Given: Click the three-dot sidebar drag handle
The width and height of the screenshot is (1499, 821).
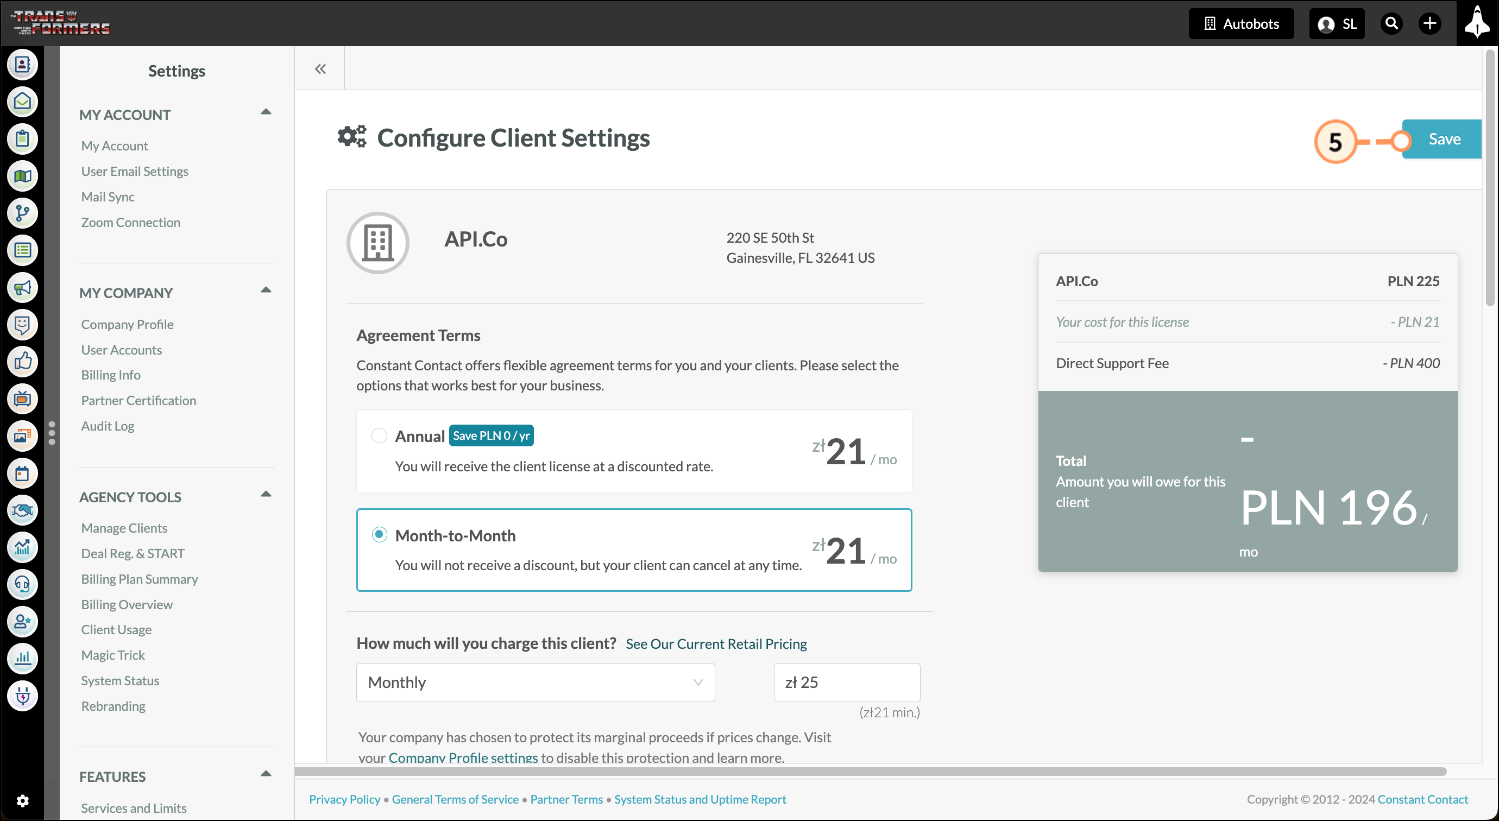Looking at the screenshot, I should tap(52, 433).
